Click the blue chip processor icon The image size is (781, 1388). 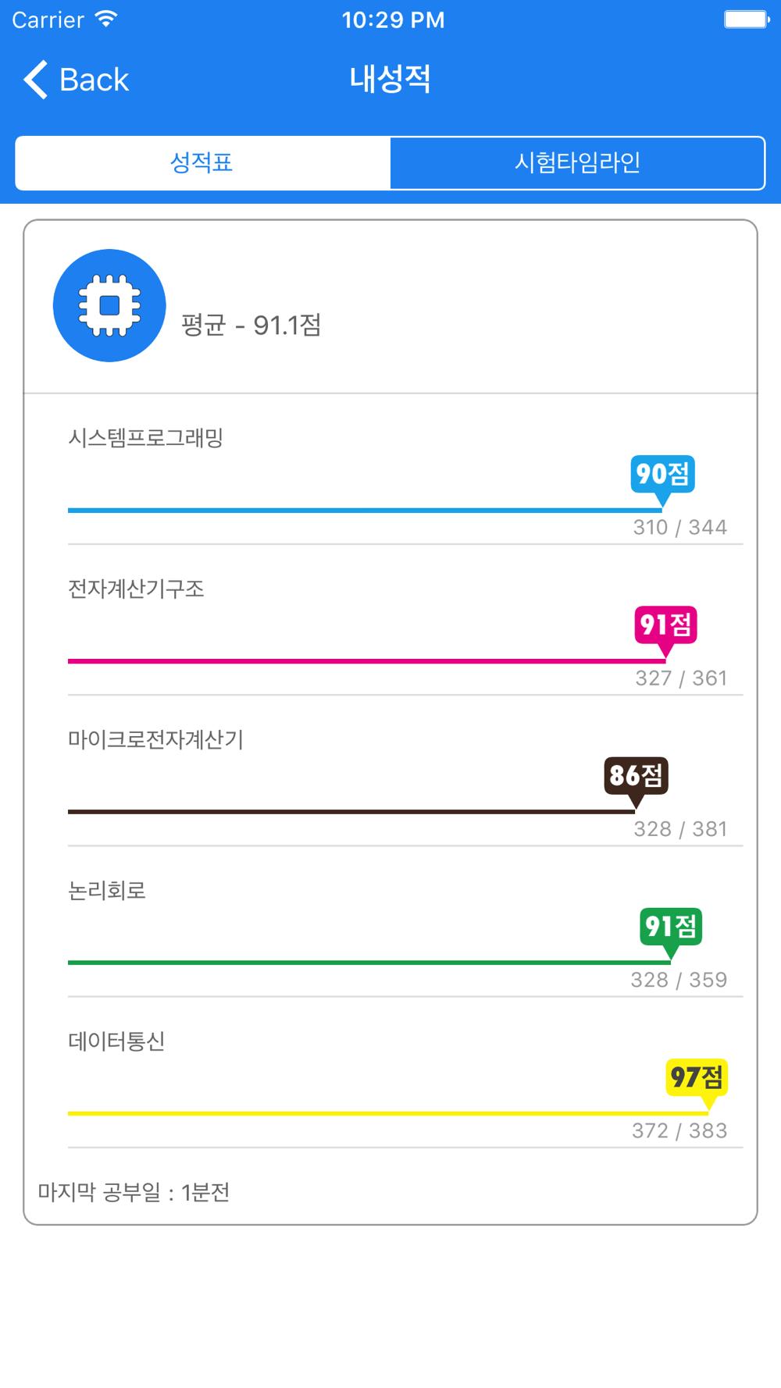pos(109,305)
